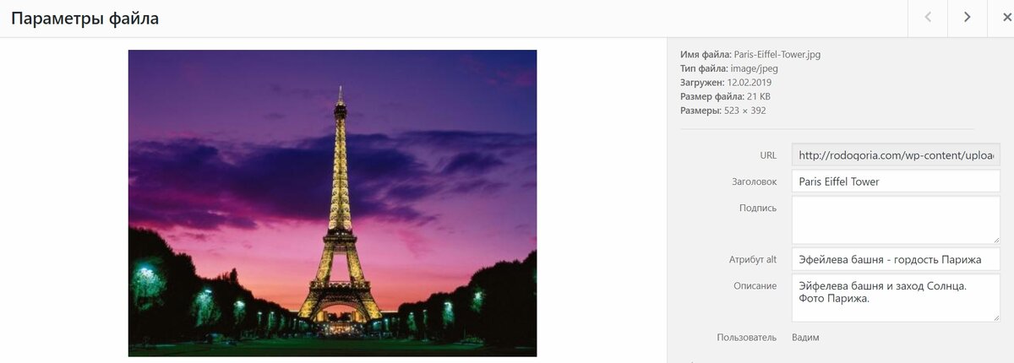Click the Атрибут alt label
The width and height of the screenshot is (1014, 363).
[x=753, y=260]
